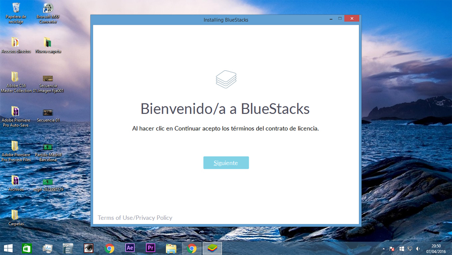Open the Windows Start menu
452x255 pixels.
coord(9,248)
